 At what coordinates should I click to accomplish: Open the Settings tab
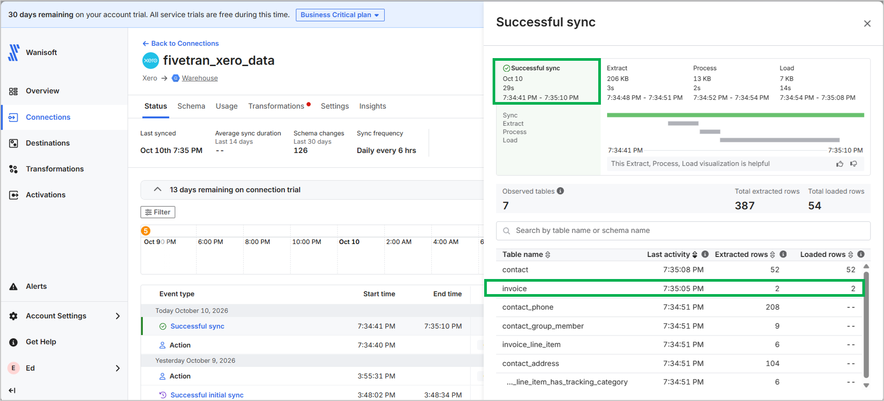(335, 106)
